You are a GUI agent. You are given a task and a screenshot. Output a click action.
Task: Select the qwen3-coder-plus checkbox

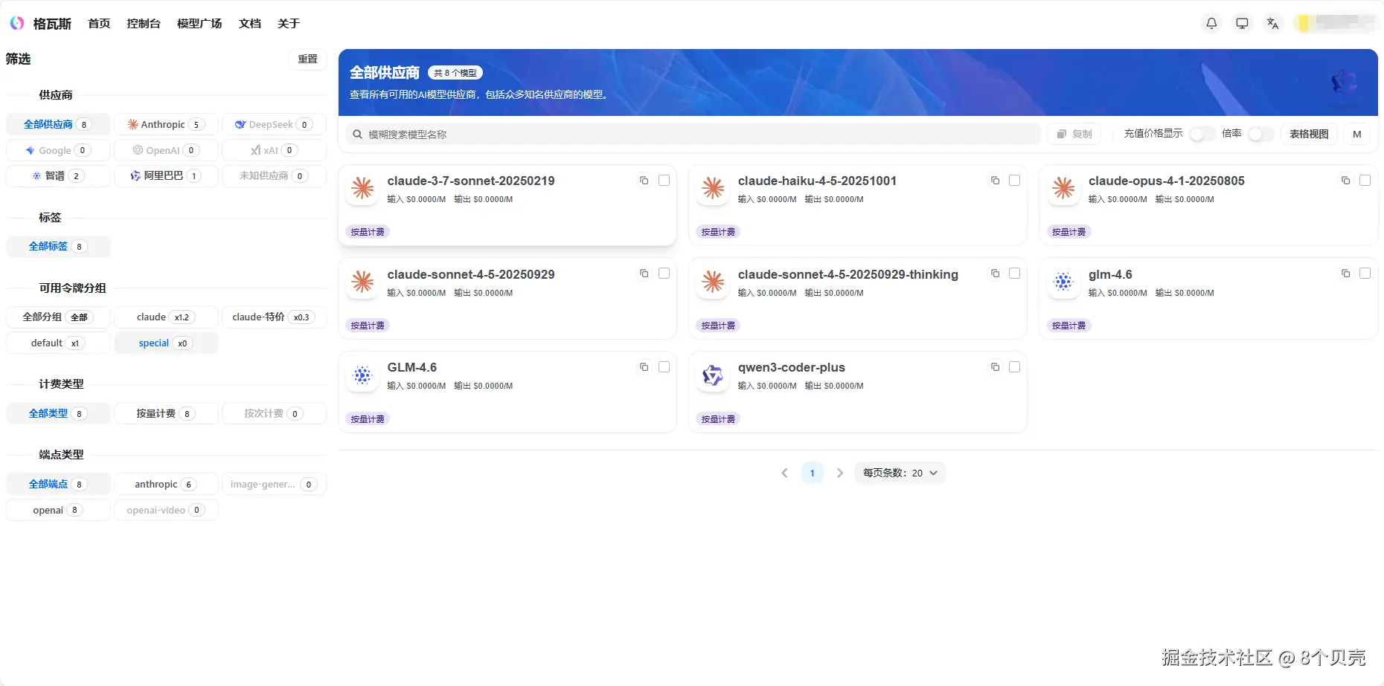tap(1015, 367)
